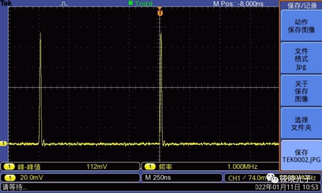The height and width of the screenshot is (193, 322).
Task: Click the Tek logo in the corner
Action: (x=6, y=3)
